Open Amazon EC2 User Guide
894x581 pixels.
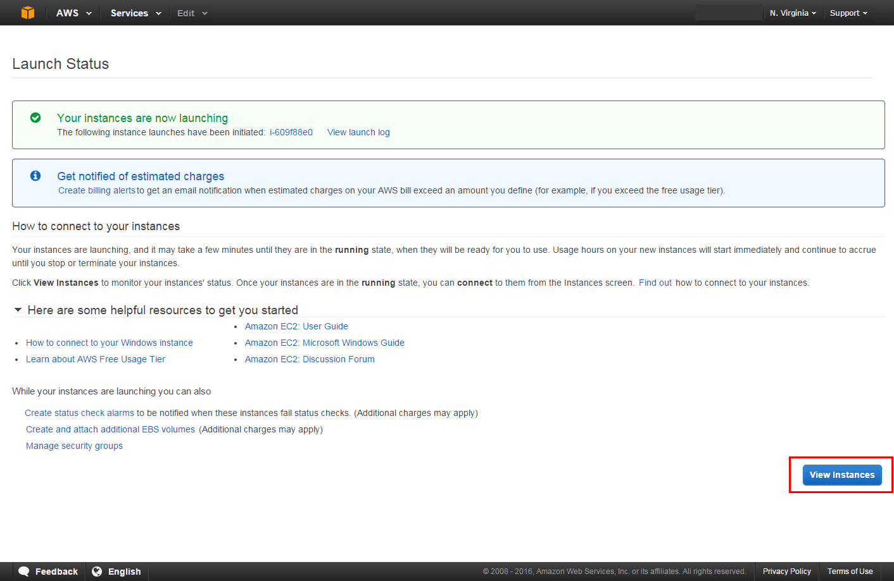pos(296,326)
